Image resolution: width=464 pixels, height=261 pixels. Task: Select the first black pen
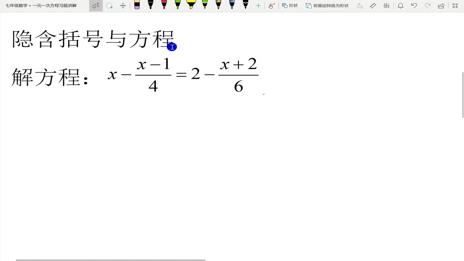coord(150,5)
